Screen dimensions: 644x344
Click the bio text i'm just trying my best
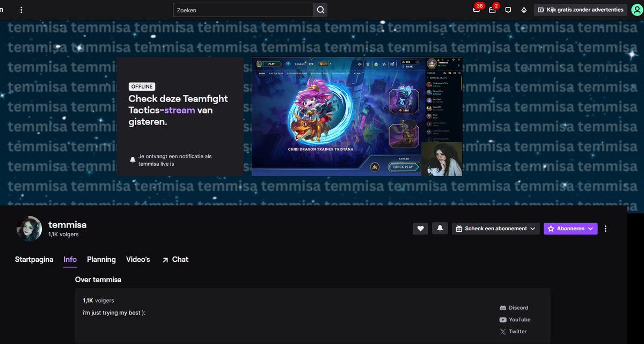114,312
